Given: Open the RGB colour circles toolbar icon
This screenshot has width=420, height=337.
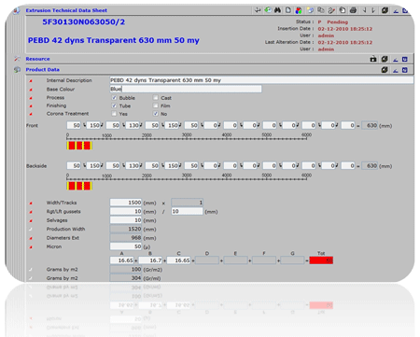Looking at the screenshot, I should point(299,10).
